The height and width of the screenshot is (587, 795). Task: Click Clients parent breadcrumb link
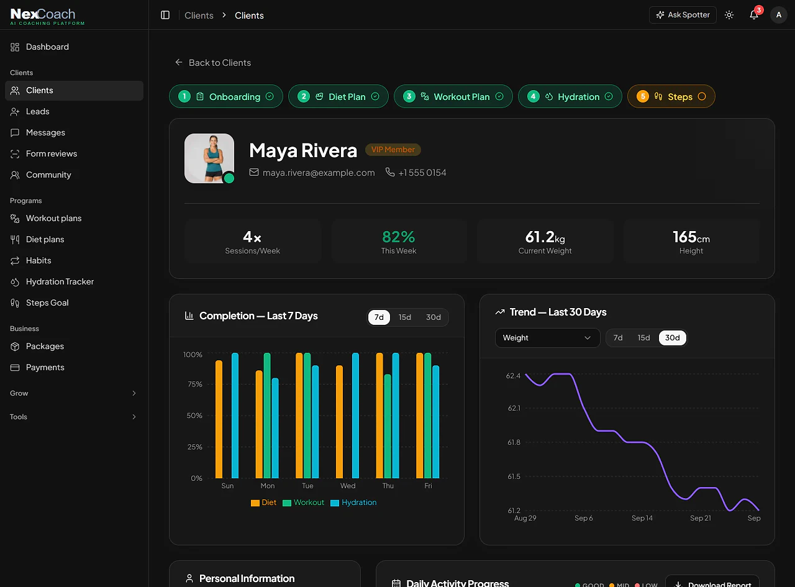[x=199, y=16]
